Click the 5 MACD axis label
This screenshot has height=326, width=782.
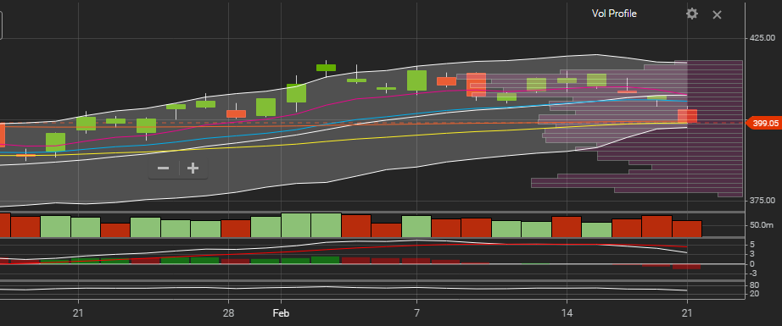tap(752, 245)
